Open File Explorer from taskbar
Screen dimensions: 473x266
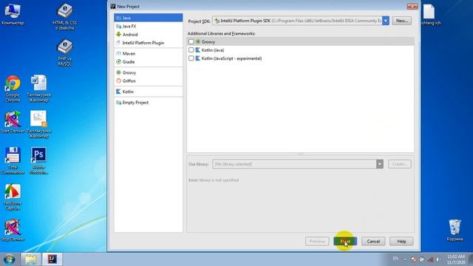(30, 259)
